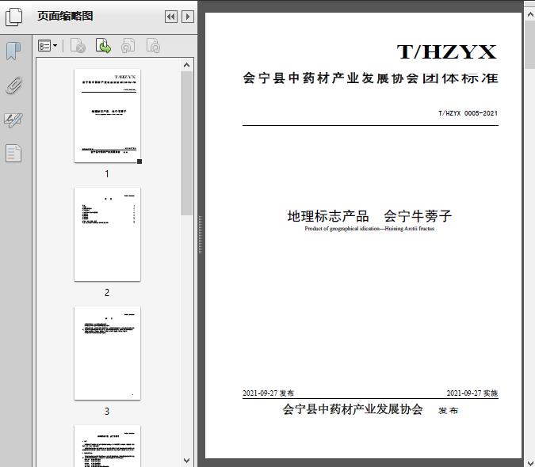The height and width of the screenshot is (467, 535).
Task: Open the Page Thumbnails panel icon
Action: (14, 17)
